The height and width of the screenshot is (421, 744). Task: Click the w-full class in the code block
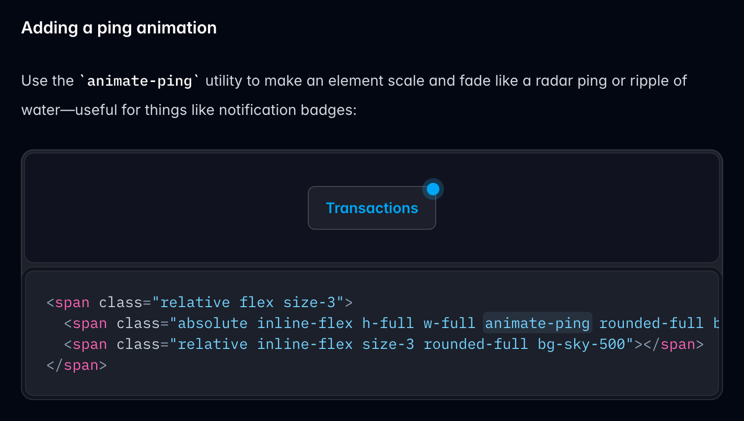pos(449,323)
